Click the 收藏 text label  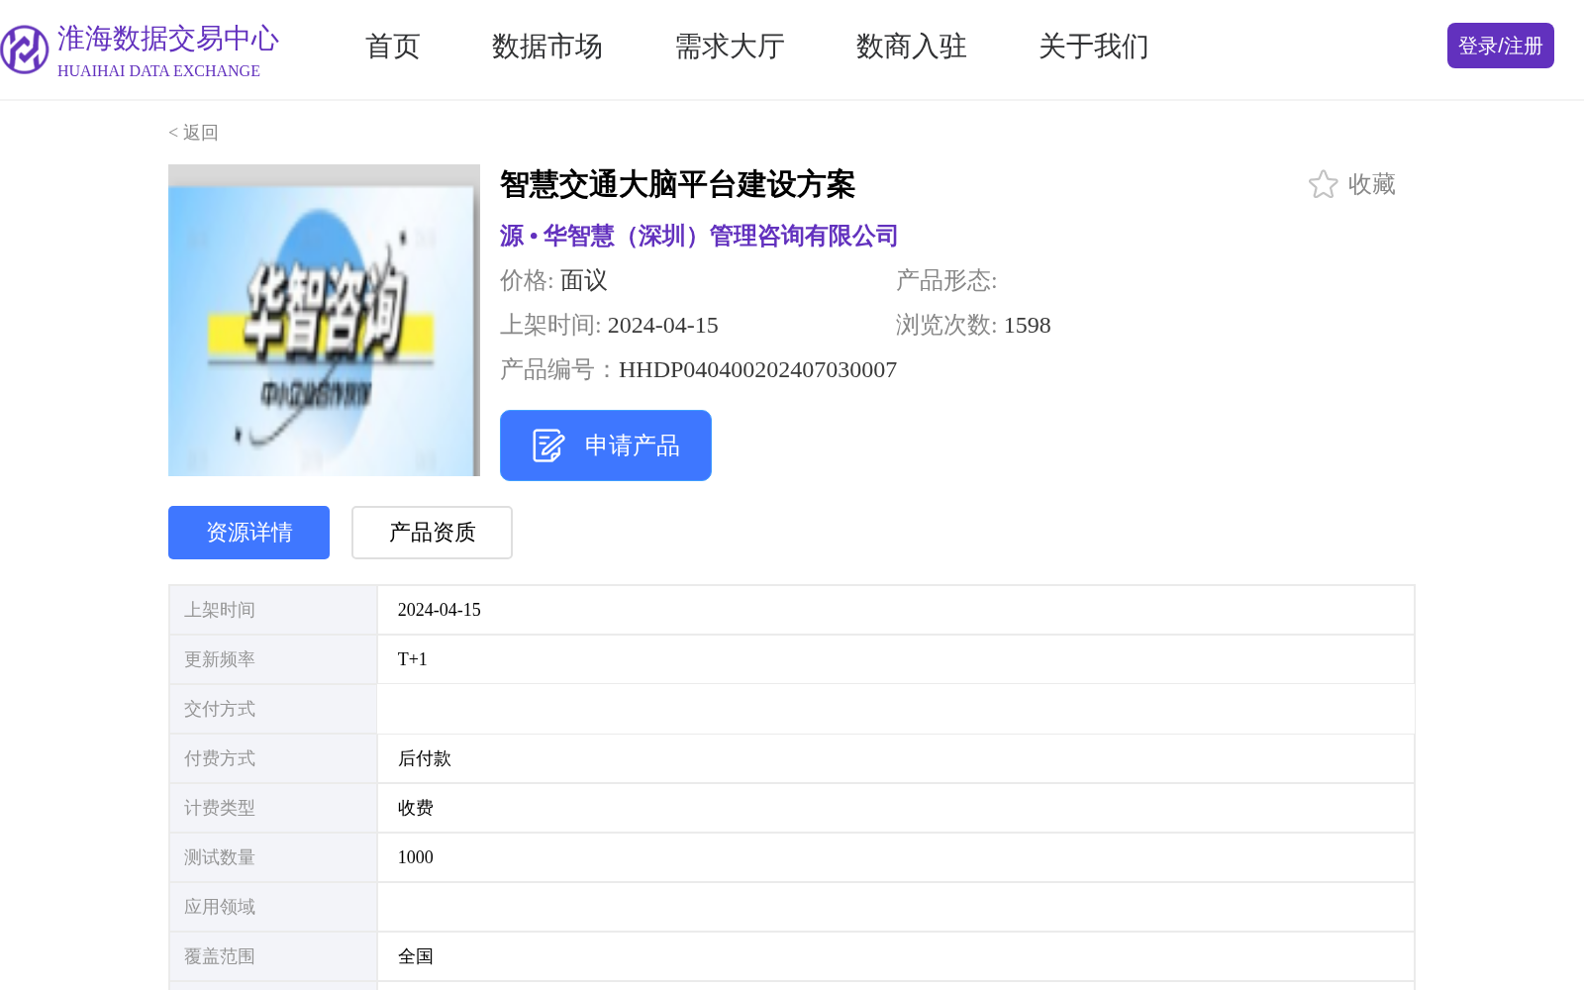(1372, 184)
